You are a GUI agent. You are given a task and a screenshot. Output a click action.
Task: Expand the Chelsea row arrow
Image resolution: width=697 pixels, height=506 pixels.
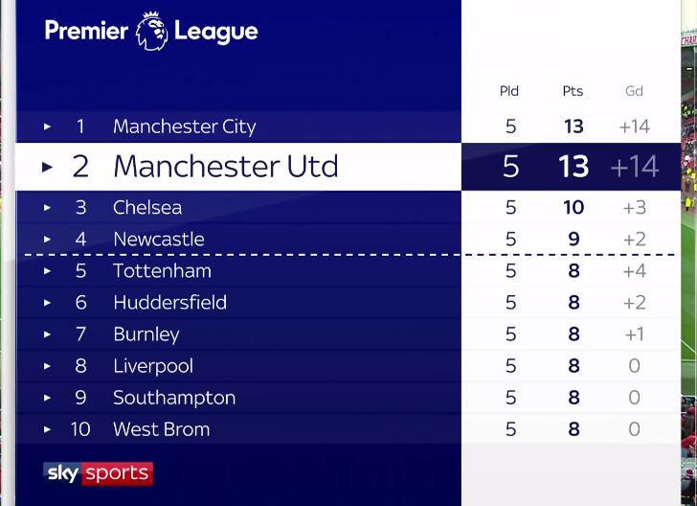tap(47, 208)
